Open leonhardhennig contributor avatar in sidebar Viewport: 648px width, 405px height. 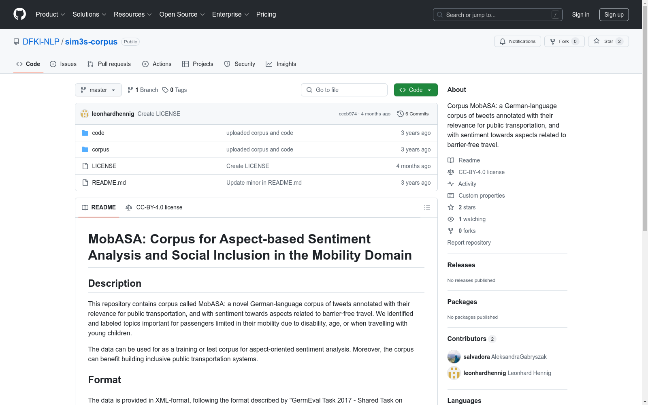(454, 373)
